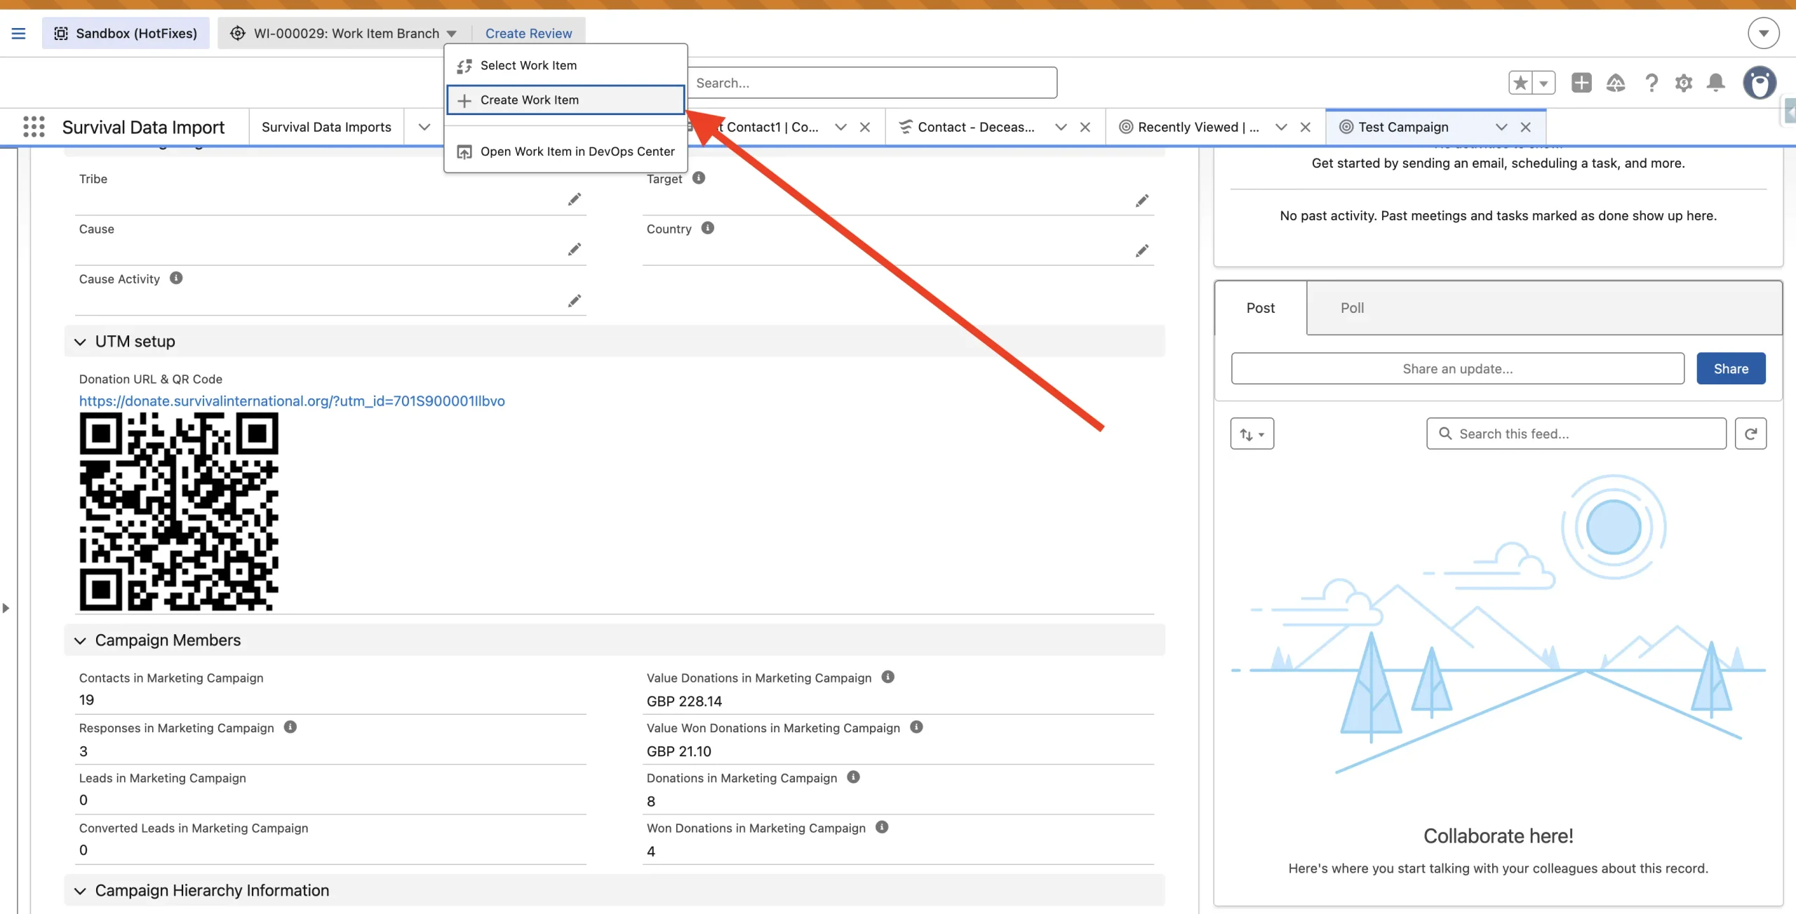Click the Share button
This screenshot has height=914, width=1796.
[x=1731, y=369]
